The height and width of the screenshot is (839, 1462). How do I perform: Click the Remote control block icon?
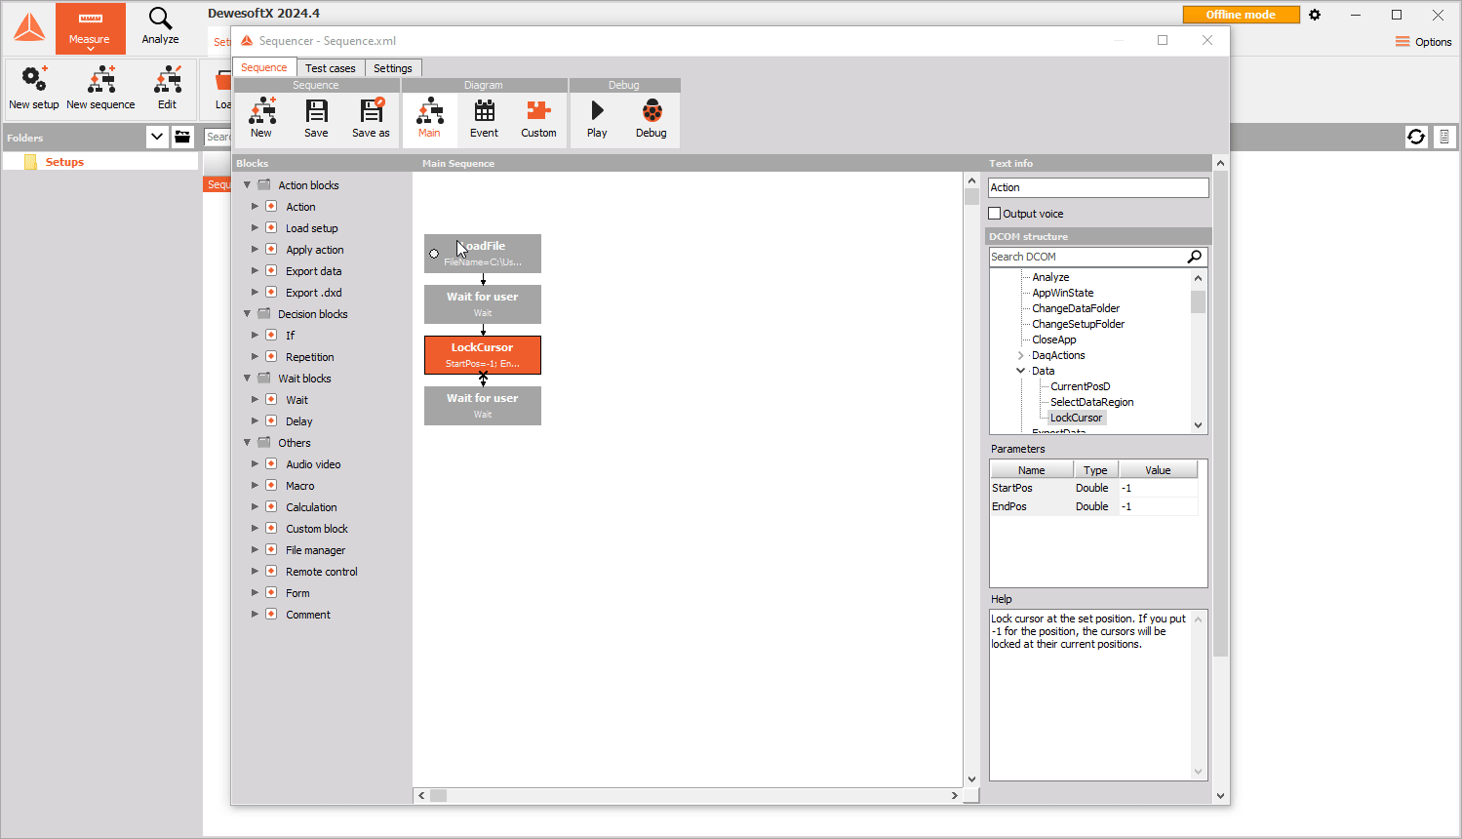pyautogui.click(x=271, y=571)
